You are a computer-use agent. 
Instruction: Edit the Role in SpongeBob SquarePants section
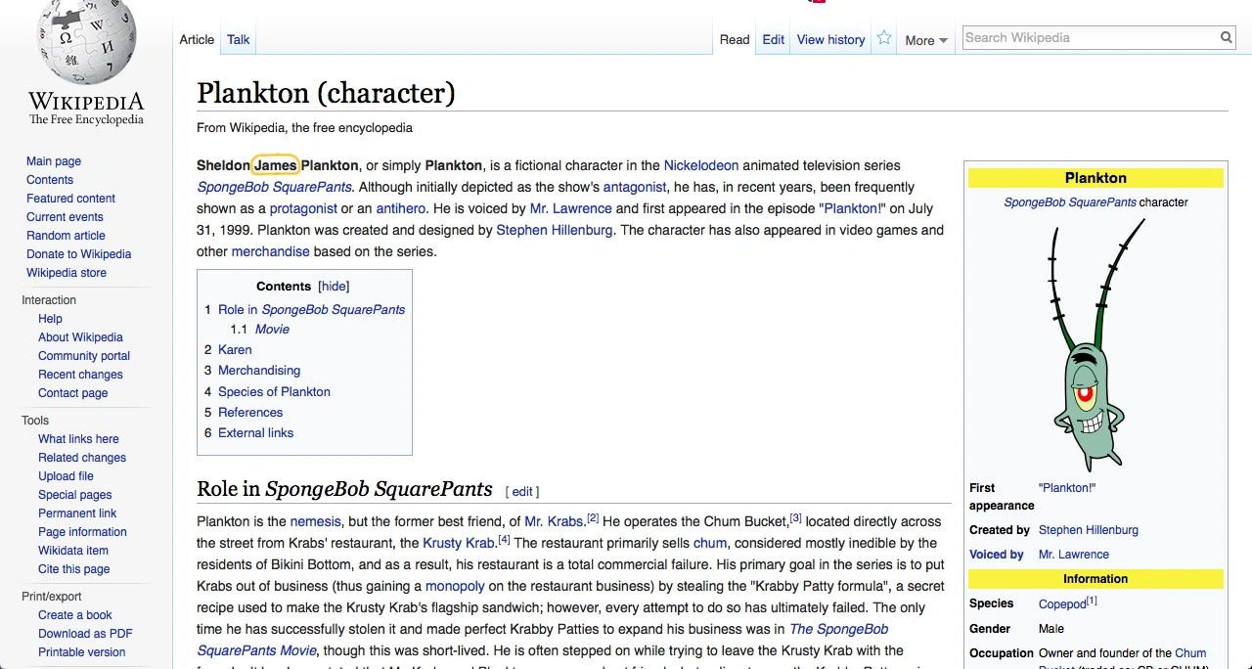522,492
